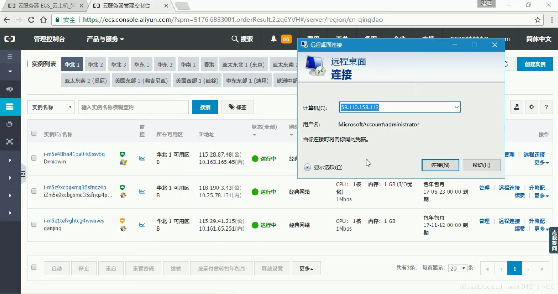Select 华东 1 region tab
558x294 pixels.
(142, 64)
